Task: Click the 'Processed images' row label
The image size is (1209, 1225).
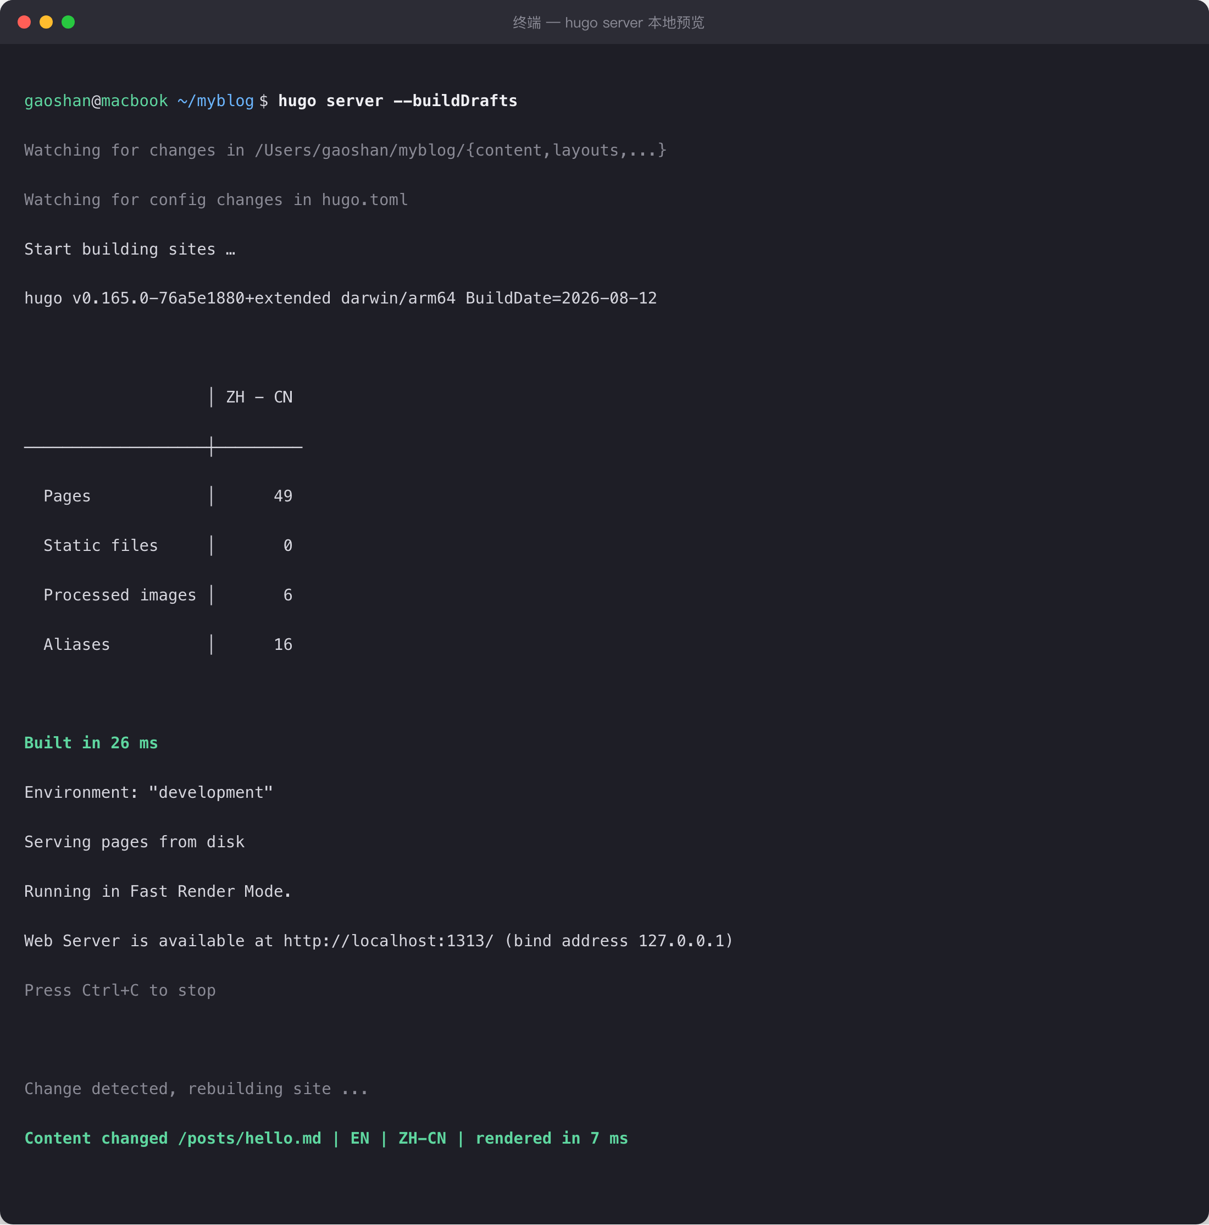Action: [120, 595]
